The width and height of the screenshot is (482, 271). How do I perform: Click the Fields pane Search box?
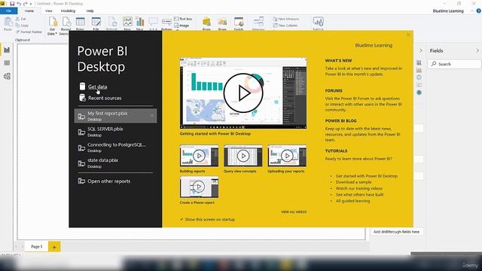(x=454, y=64)
